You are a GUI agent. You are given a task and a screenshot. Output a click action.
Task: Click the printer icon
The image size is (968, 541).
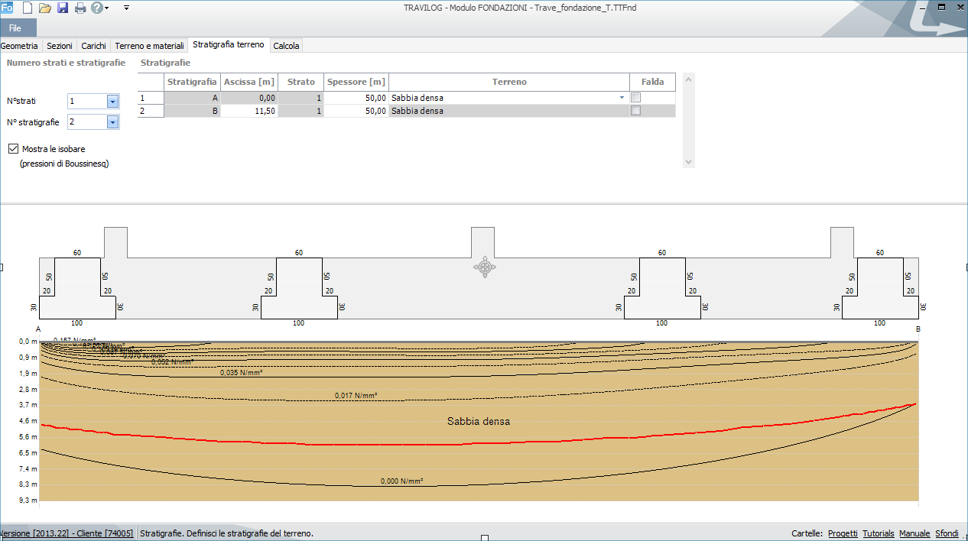point(80,8)
